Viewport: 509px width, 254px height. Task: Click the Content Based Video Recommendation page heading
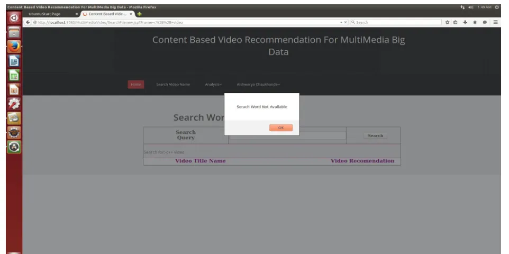(x=278, y=46)
